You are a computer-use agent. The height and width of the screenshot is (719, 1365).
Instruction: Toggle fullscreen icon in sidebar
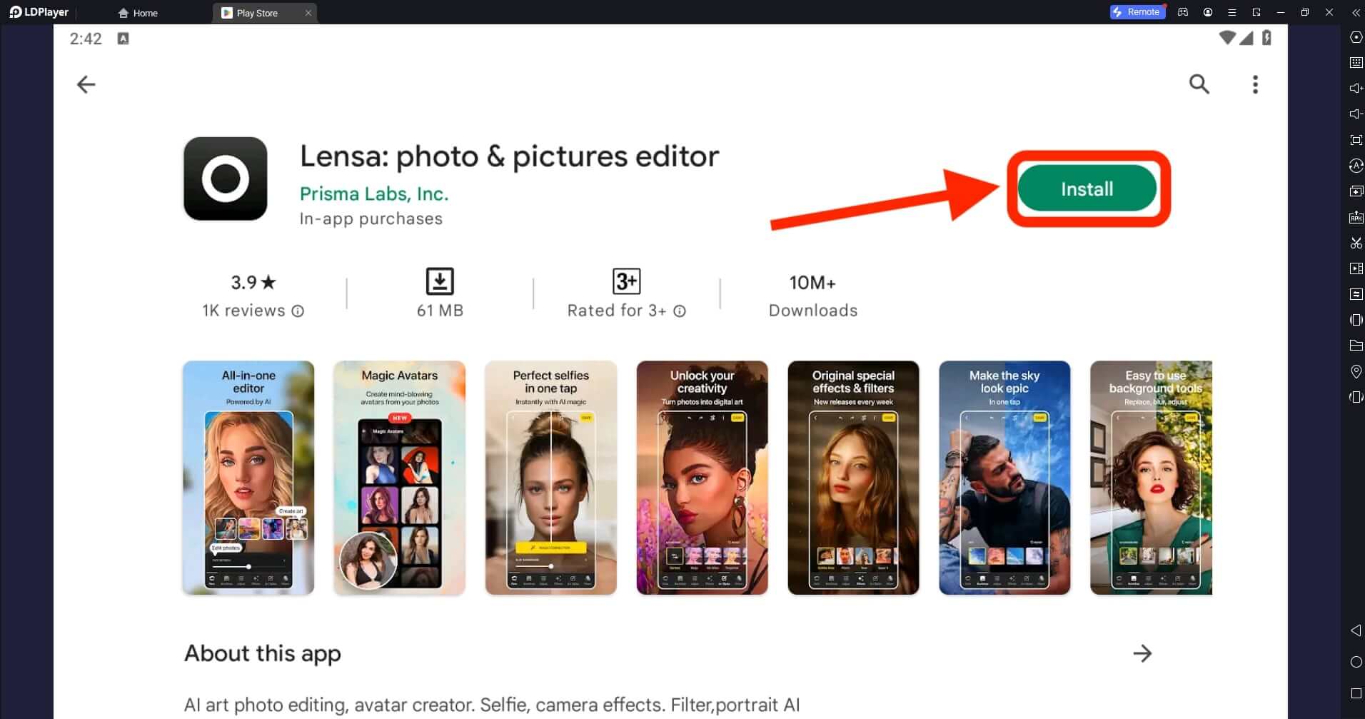click(1356, 140)
